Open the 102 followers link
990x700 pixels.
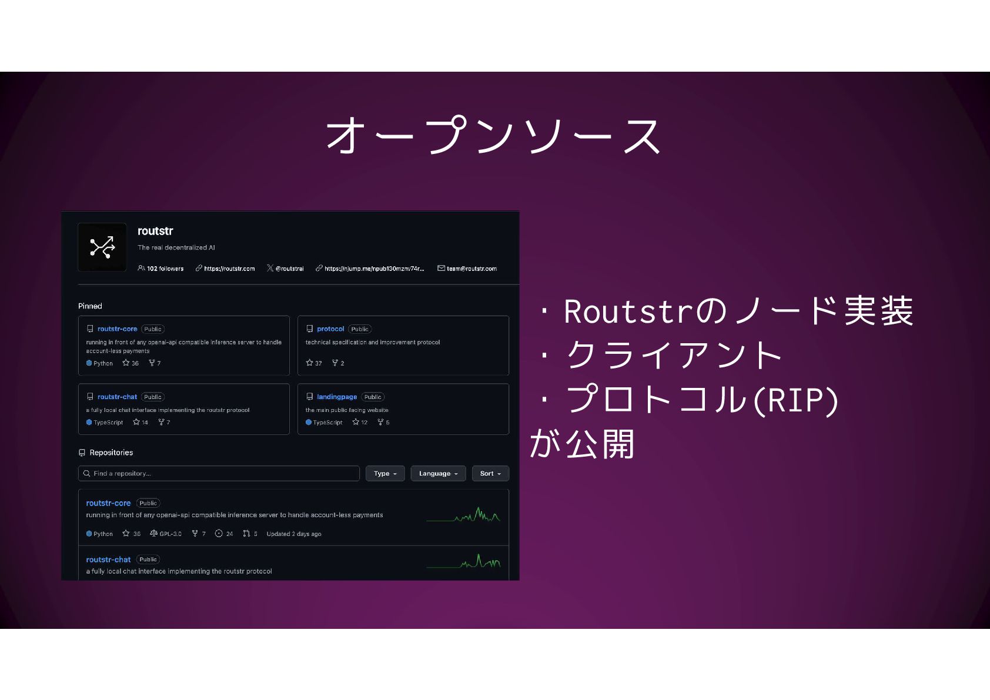tap(165, 269)
